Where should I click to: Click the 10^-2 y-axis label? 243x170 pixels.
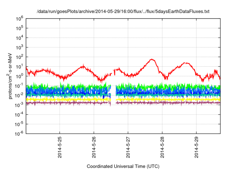coord(19,96)
